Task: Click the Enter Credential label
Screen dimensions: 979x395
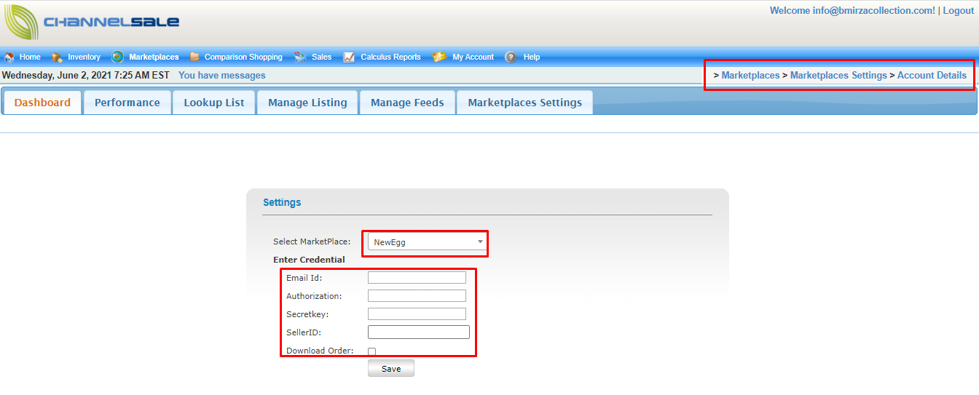Action: [x=309, y=260]
